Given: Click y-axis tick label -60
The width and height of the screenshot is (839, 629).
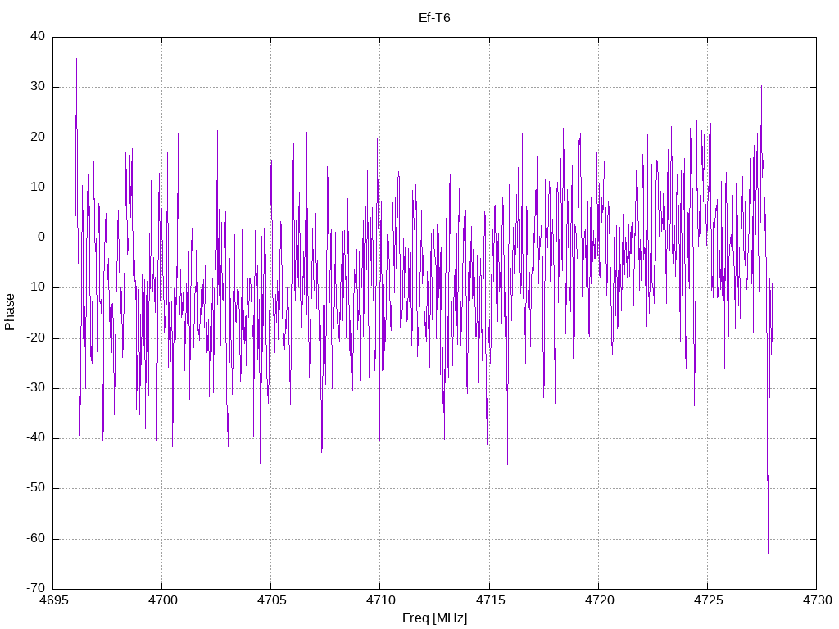Looking at the screenshot, I should [x=36, y=538].
